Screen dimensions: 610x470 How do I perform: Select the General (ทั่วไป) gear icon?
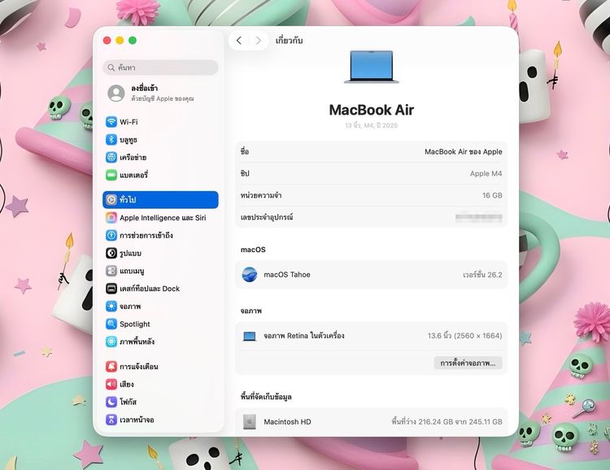click(111, 199)
